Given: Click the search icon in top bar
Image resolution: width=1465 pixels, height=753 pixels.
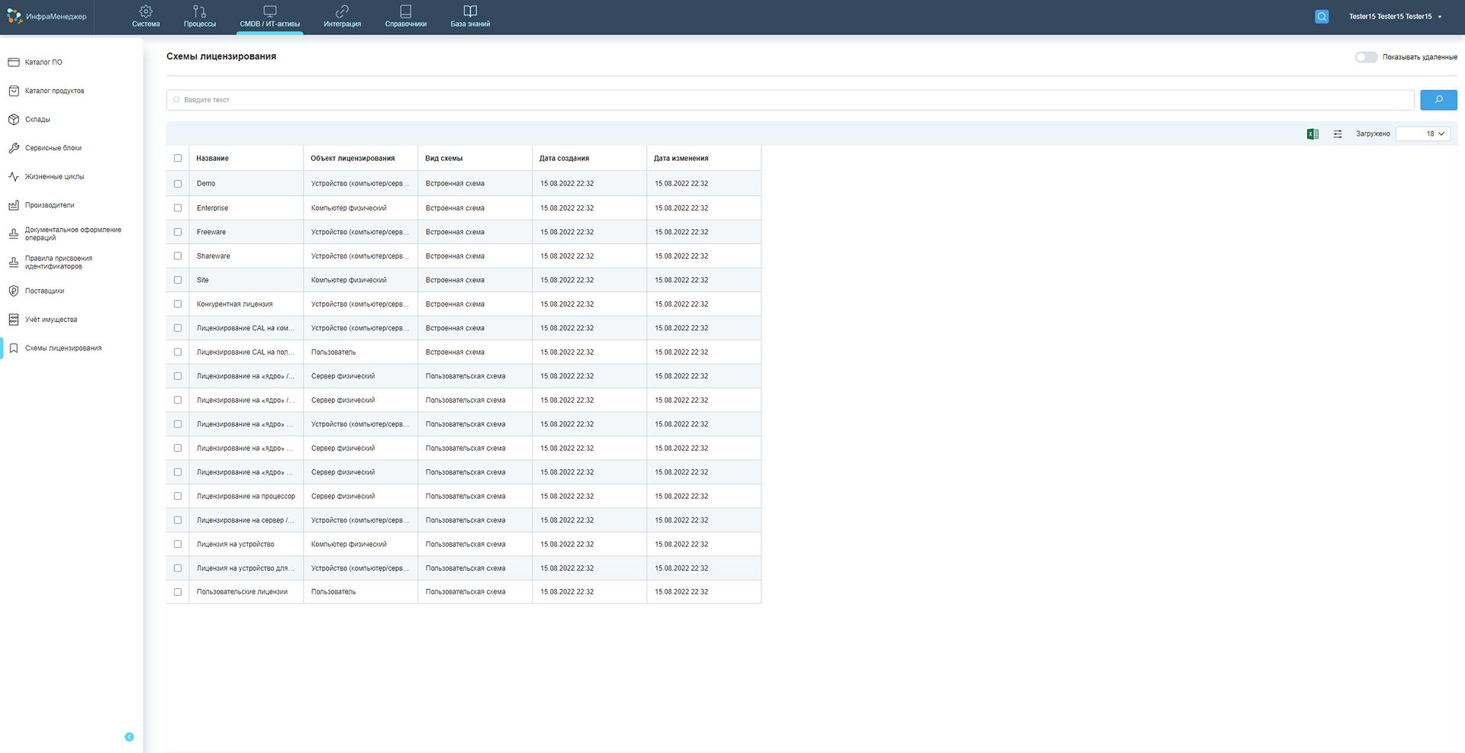Looking at the screenshot, I should [x=1322, y=17].
